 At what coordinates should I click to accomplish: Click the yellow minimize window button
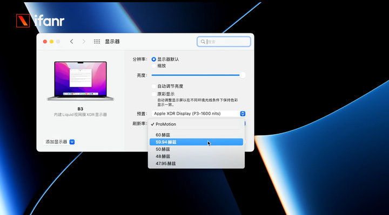click(51, 41)
